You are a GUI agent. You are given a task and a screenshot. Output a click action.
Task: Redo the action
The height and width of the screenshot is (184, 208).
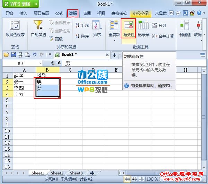click(42, 55)
